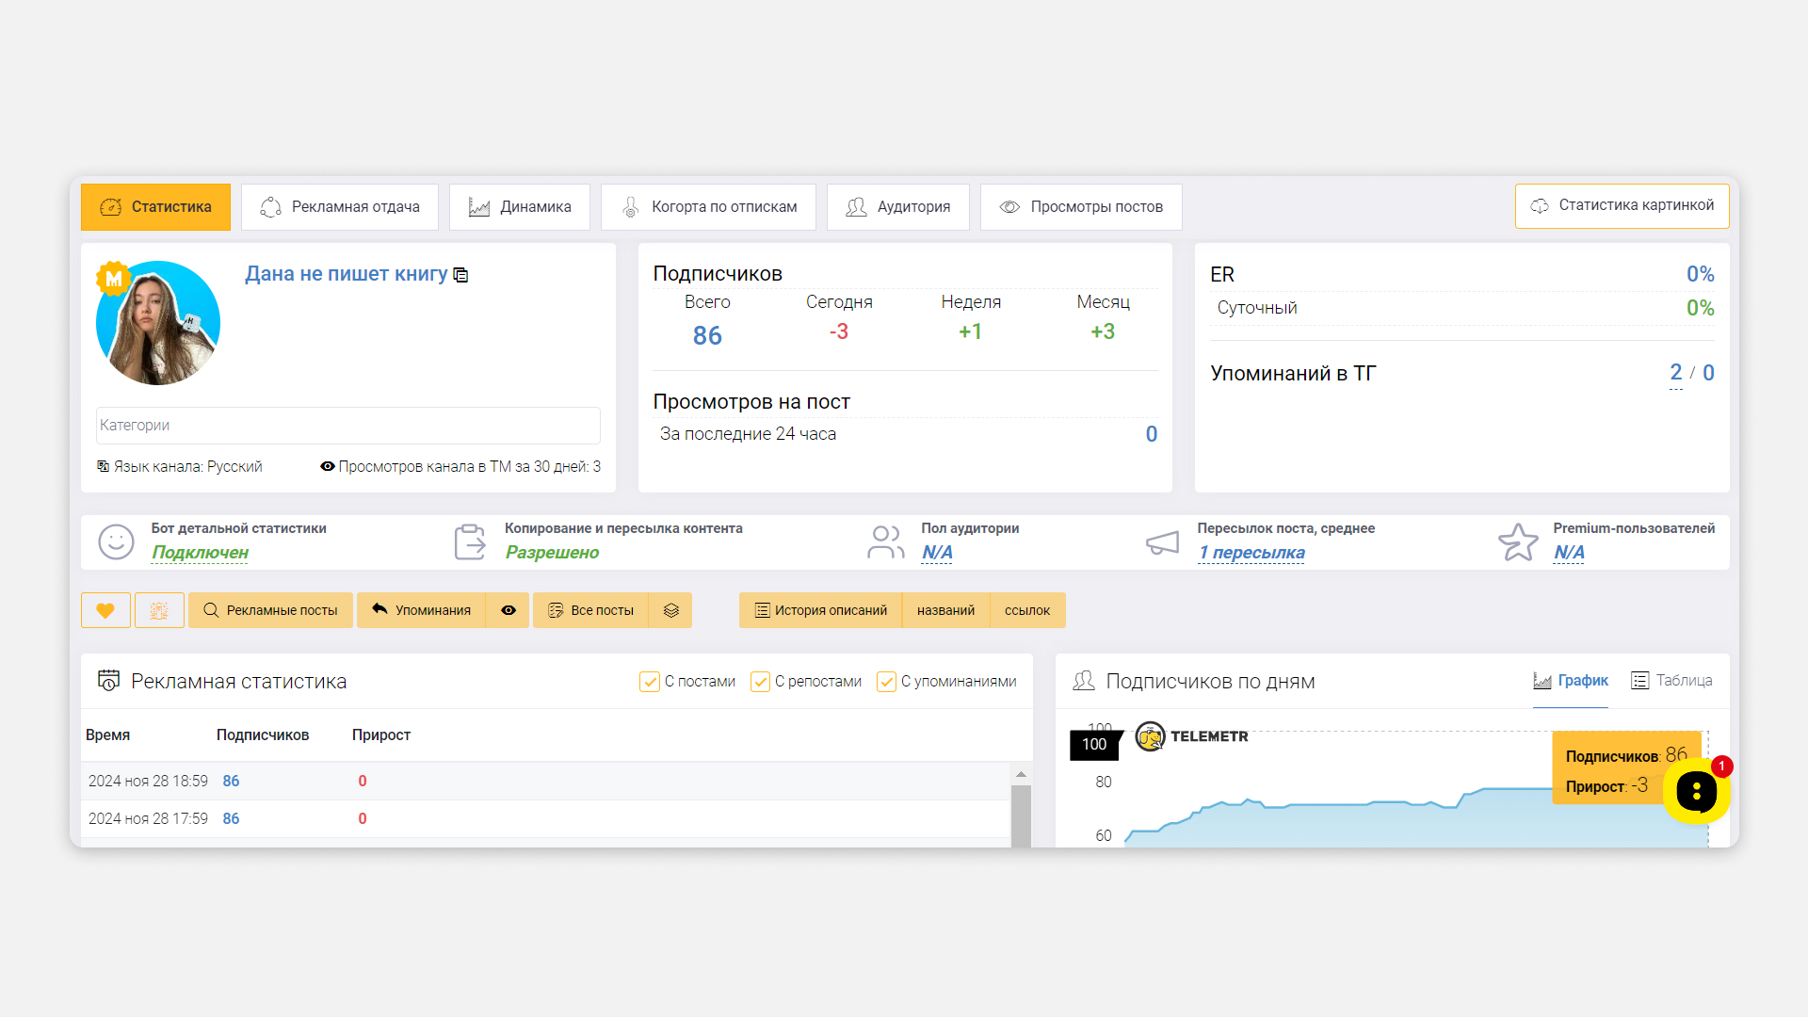Expand the Пол аудитории N/A link
Viewport: 1808px width, 1017px height.
tap(936, 553)
